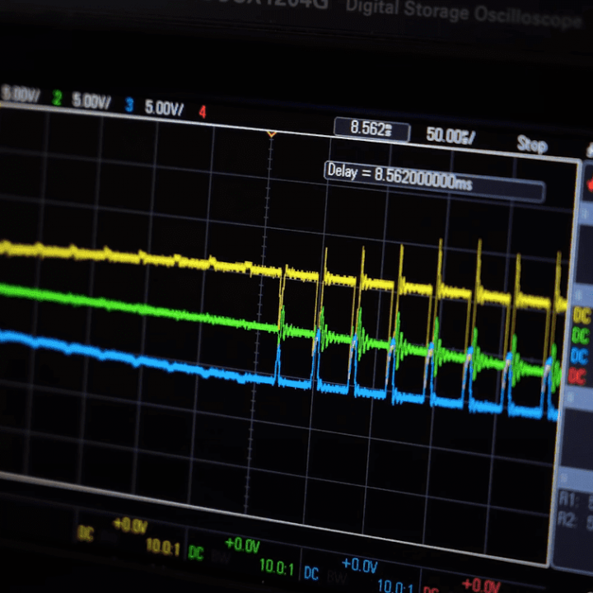
Task: Click the green DC label in sidebar
Action: (x=581, y=337)
